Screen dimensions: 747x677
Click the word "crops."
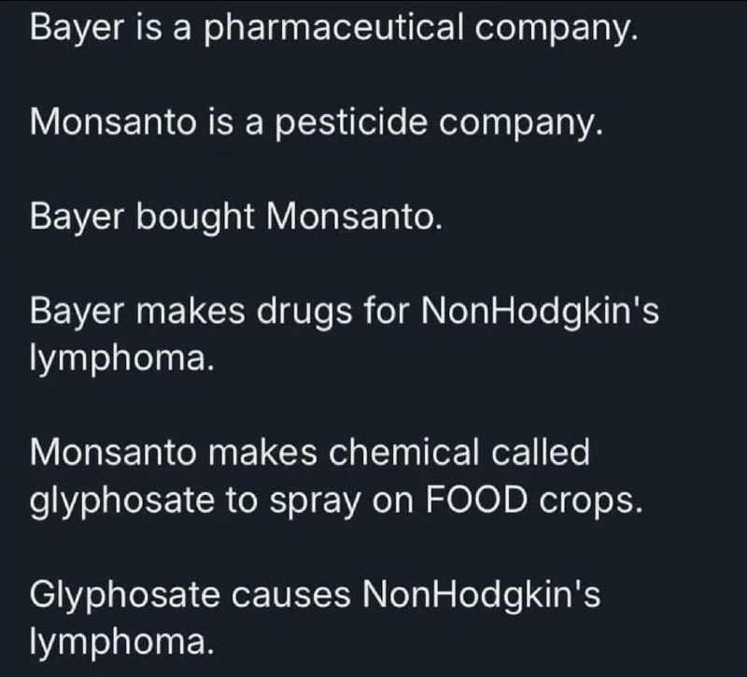coord(591,502)
